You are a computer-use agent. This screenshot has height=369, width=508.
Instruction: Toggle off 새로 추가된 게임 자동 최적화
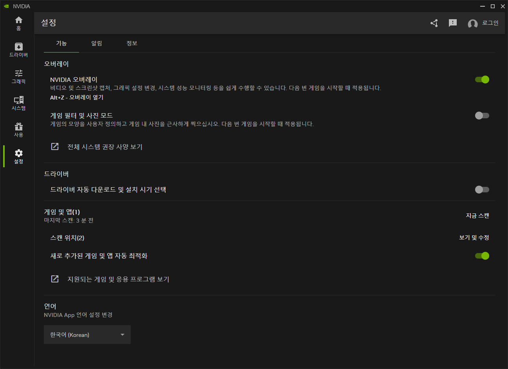(x=482, y=256)
